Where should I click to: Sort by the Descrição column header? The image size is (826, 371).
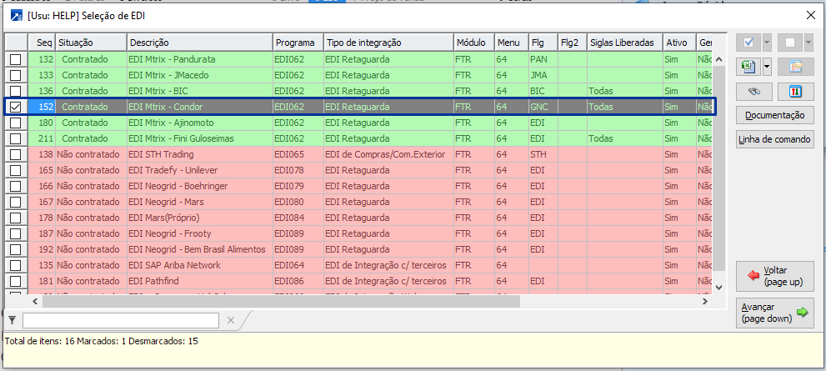(200, 43)
